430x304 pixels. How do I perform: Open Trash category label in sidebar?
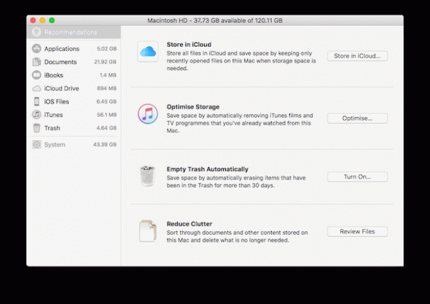(x=52, y=128)
